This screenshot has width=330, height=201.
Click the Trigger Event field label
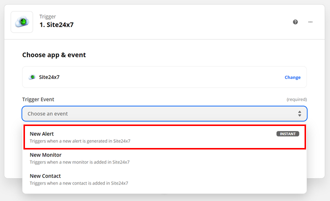pos(38,99)
